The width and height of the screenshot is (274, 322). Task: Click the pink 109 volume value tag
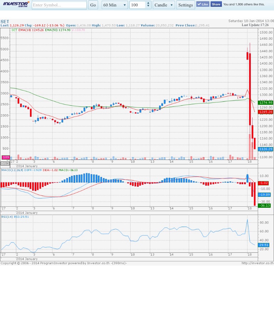(6, 157)
